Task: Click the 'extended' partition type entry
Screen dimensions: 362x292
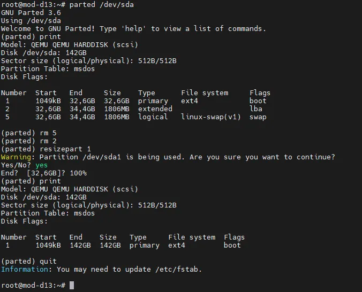Action: click(155, 109)
